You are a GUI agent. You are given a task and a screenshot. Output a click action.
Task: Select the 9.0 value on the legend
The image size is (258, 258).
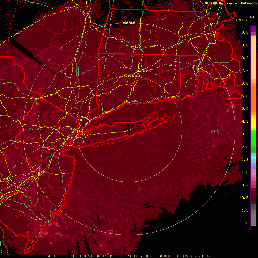[245, 45]
